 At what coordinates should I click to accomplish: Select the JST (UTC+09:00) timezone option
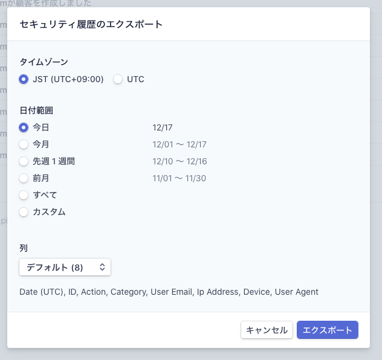click(x=24, y=79)
